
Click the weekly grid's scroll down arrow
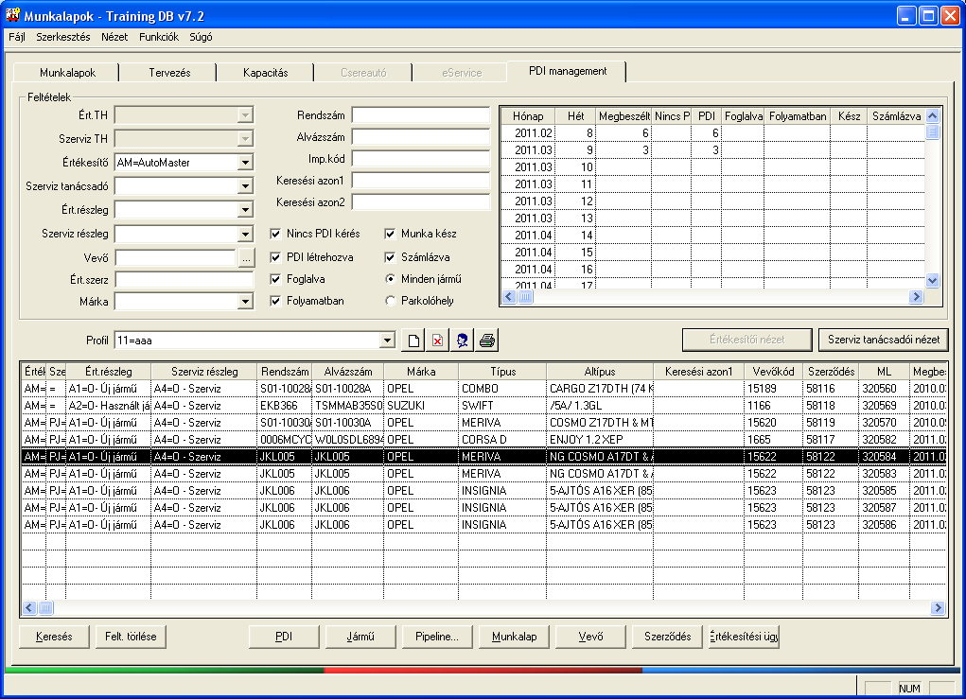point(932,281)
